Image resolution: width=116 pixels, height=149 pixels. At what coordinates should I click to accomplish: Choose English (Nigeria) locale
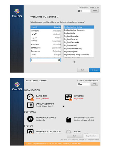click(x=79, y=51)
